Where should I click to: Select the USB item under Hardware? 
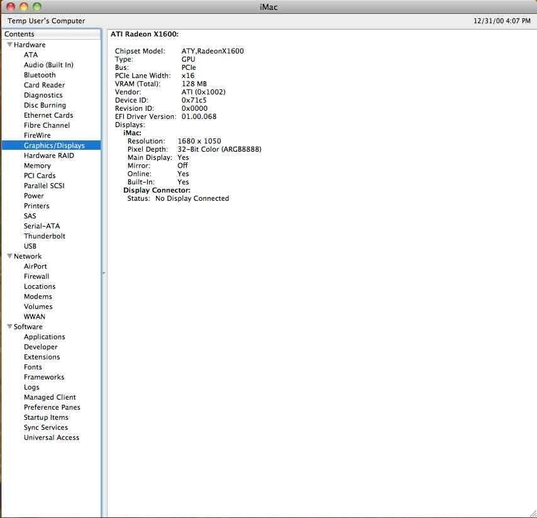point(30,246)
